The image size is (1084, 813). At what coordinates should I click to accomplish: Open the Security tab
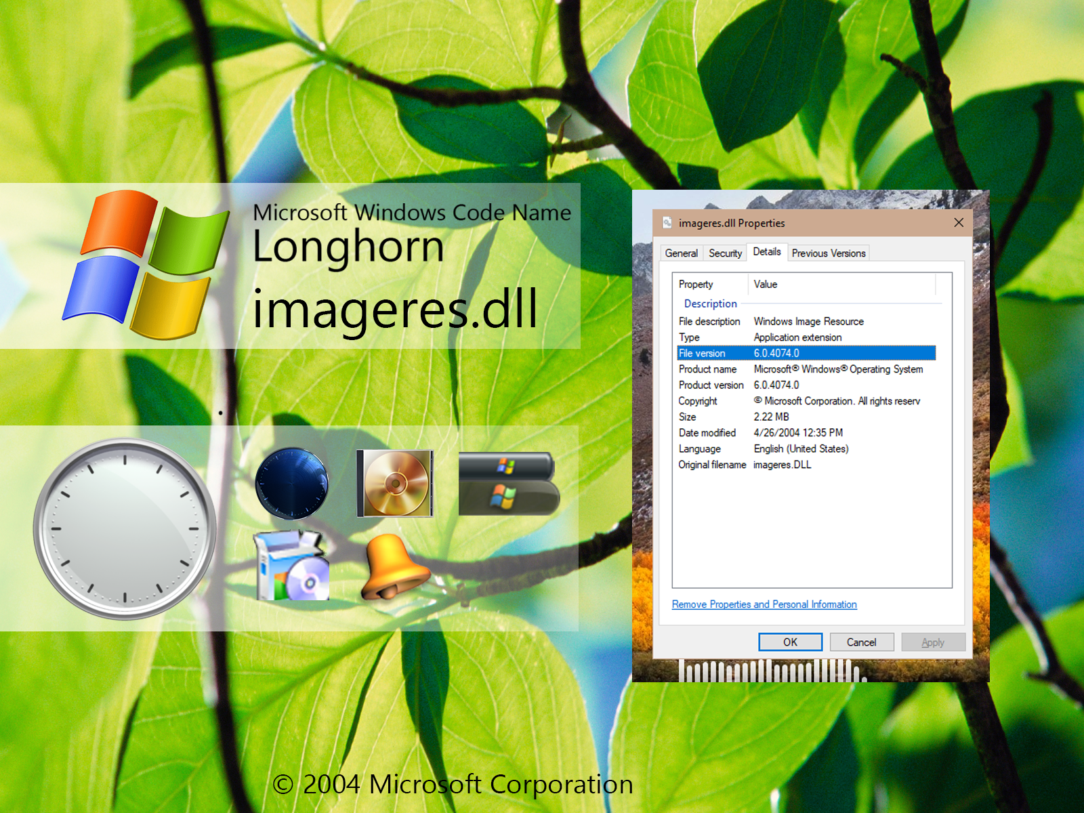[x=725, y=253]
